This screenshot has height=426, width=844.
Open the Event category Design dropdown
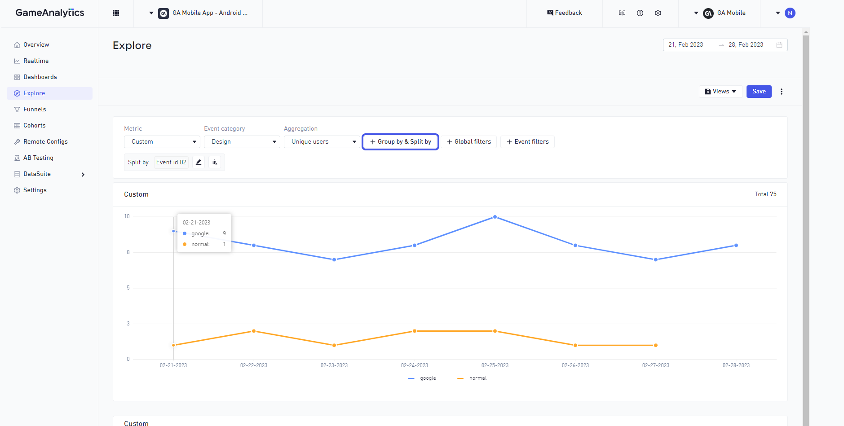point(242,142)
